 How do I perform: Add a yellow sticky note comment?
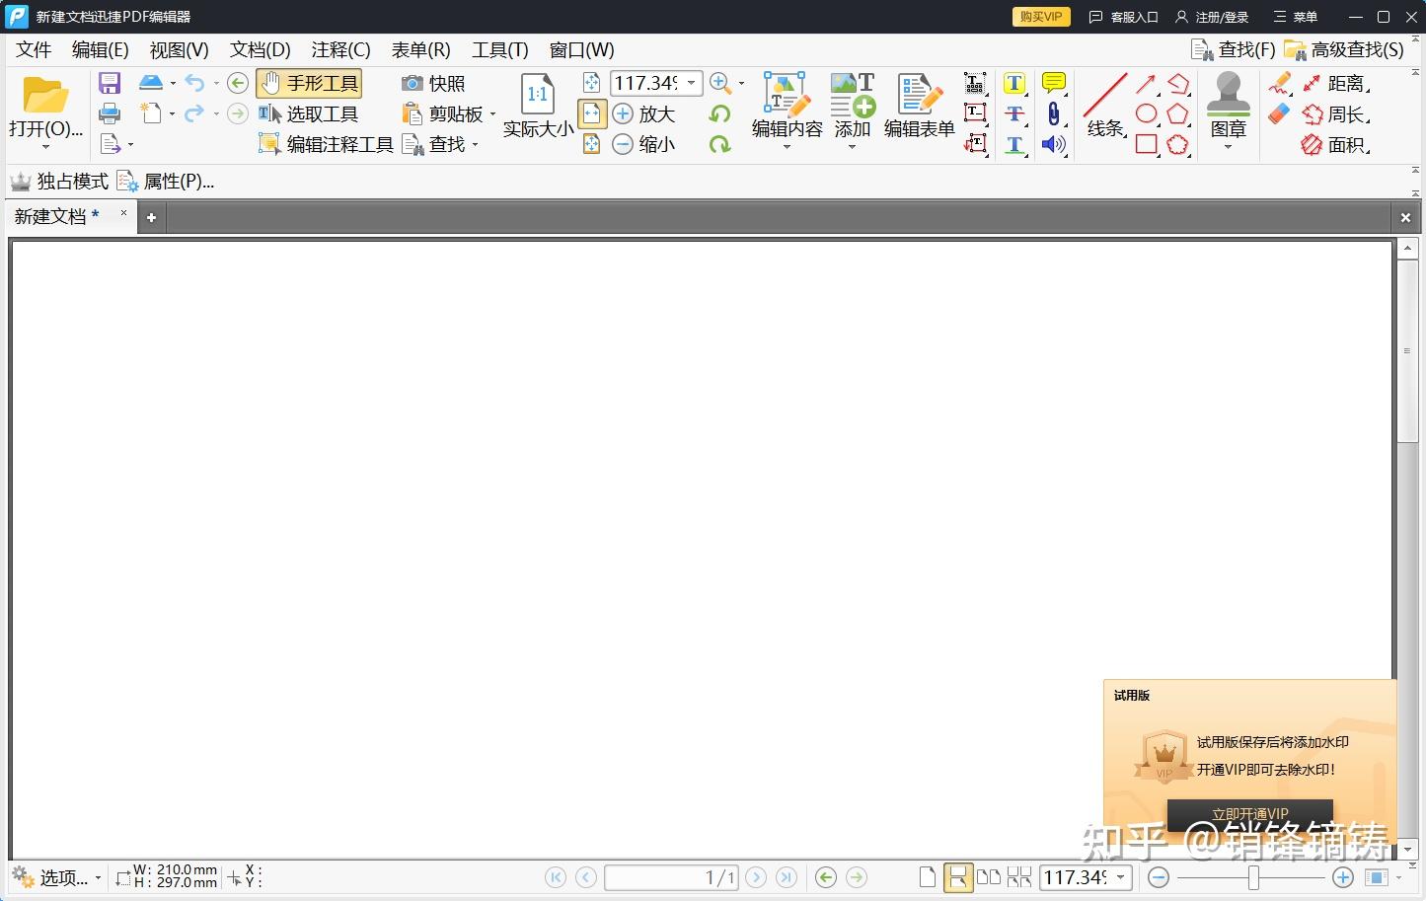pyautogui.click(x=1054, y=84)
